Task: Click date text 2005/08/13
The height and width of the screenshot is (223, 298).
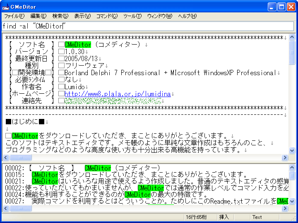Action: click(x=81, y=59)
